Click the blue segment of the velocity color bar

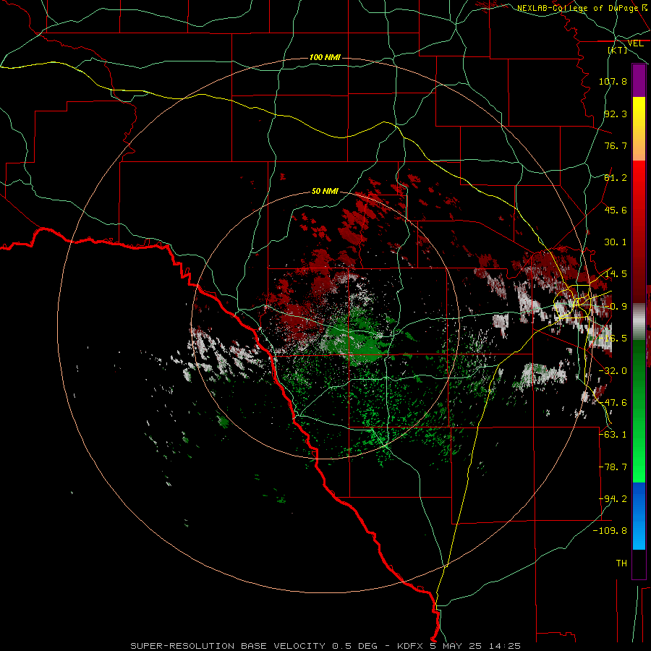tap(639, 516)
